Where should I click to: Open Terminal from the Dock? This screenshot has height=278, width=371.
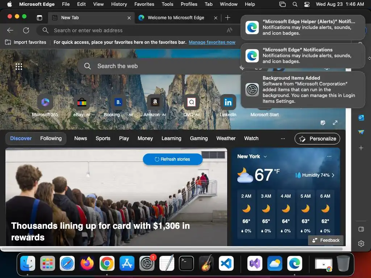186,263
